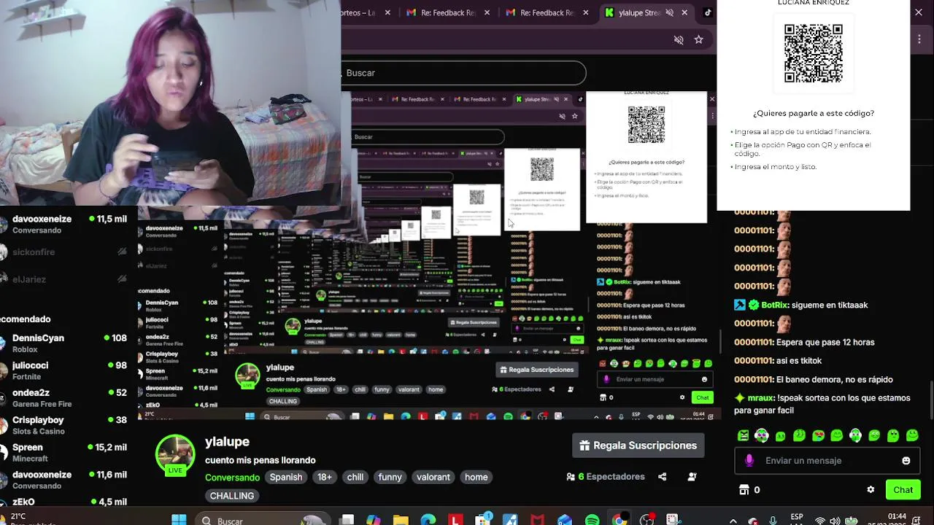Open clock showing 01:44
The image size is (934, 525).
click(898, 517)
